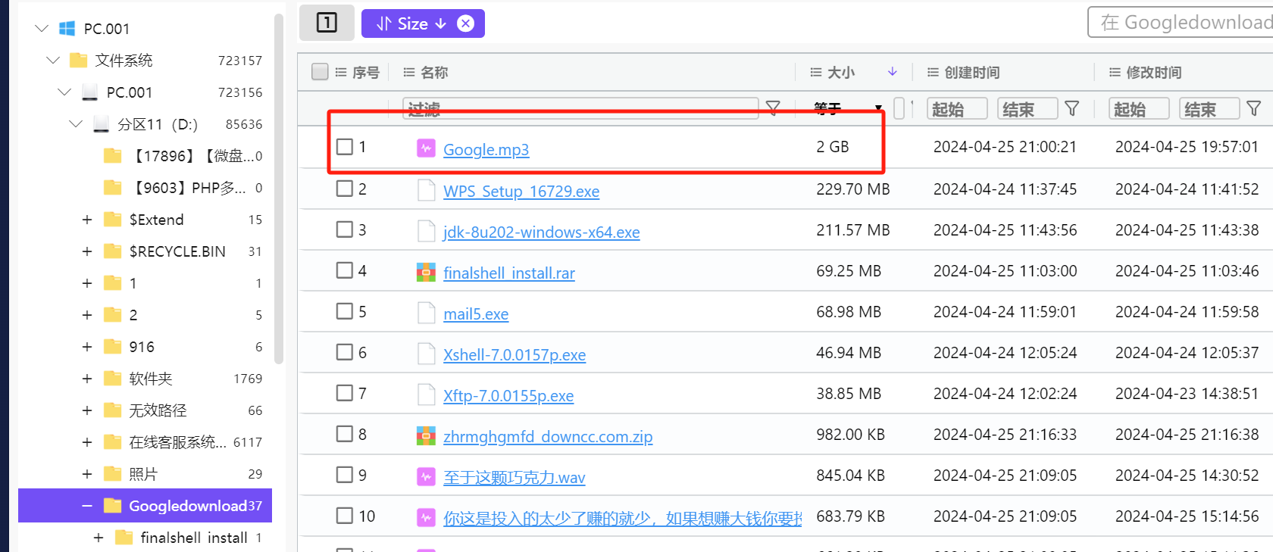Sort by the 创建时间 column header
This screenshot has height=552, width=1273.
[x=972, y=73]
